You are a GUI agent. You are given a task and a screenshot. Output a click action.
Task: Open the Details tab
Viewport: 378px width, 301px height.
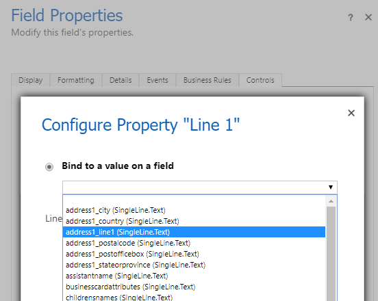point(121,80)
